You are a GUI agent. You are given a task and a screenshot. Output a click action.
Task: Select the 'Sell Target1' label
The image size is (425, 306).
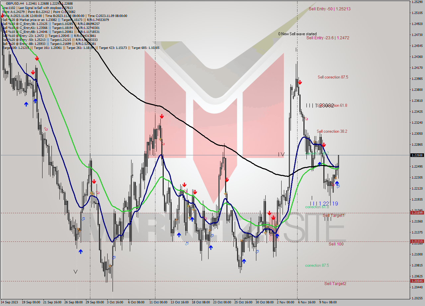[334, 216]
